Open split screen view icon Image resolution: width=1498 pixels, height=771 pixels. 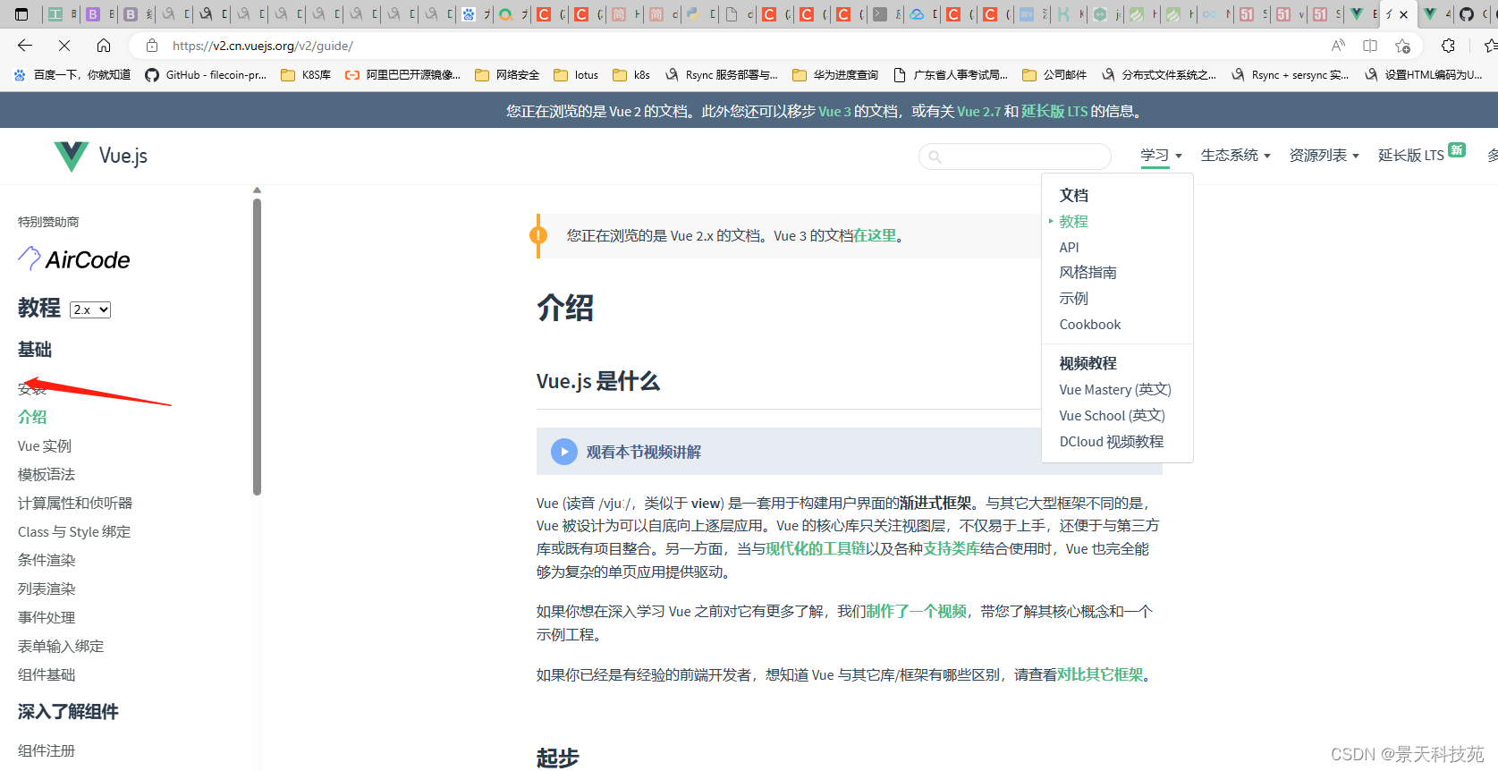(x=1370, y=46)
